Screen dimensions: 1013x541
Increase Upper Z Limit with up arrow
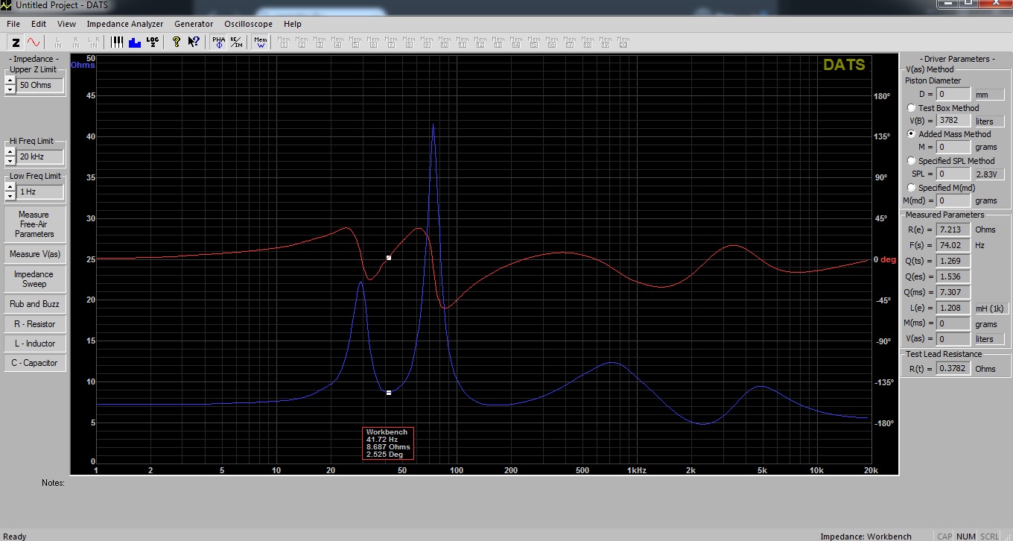[10, 80]
